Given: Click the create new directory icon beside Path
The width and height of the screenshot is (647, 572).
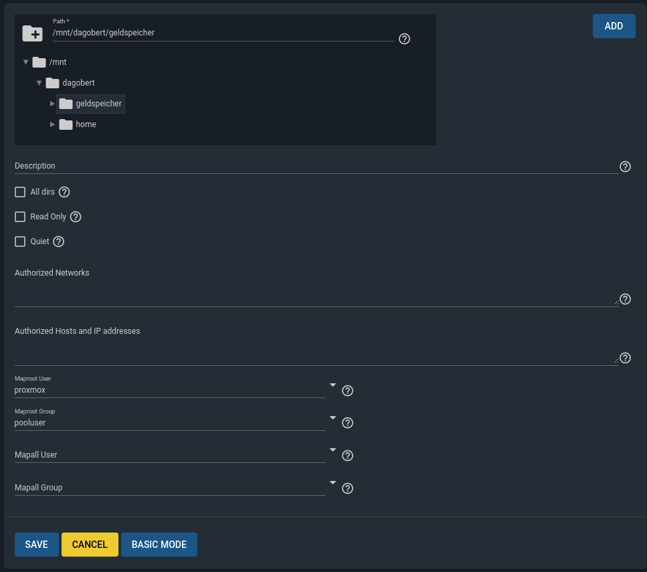Looking at the screenshot, I should click(x=32, y=32).
